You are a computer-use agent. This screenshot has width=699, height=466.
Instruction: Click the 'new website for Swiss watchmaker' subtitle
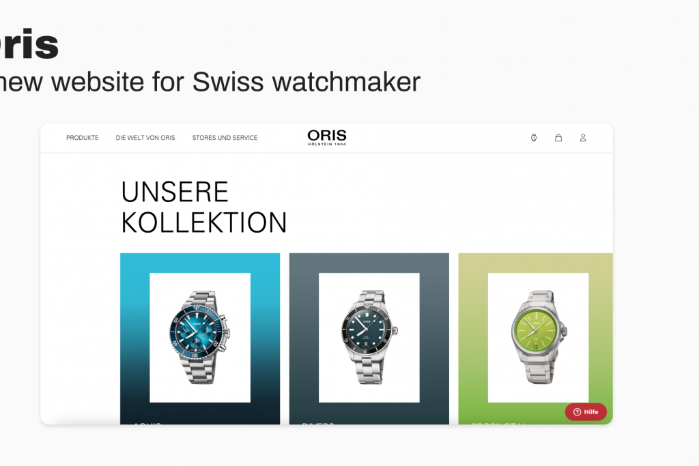210,82
